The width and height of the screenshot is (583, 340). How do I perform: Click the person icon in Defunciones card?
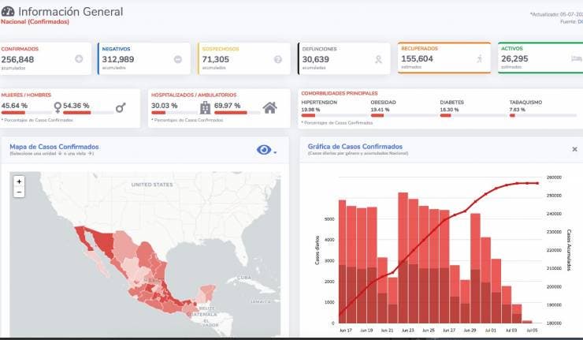pos(378,59)
